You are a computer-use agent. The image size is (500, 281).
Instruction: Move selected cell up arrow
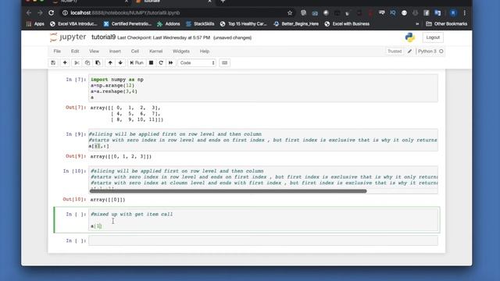tap(110, 62)
